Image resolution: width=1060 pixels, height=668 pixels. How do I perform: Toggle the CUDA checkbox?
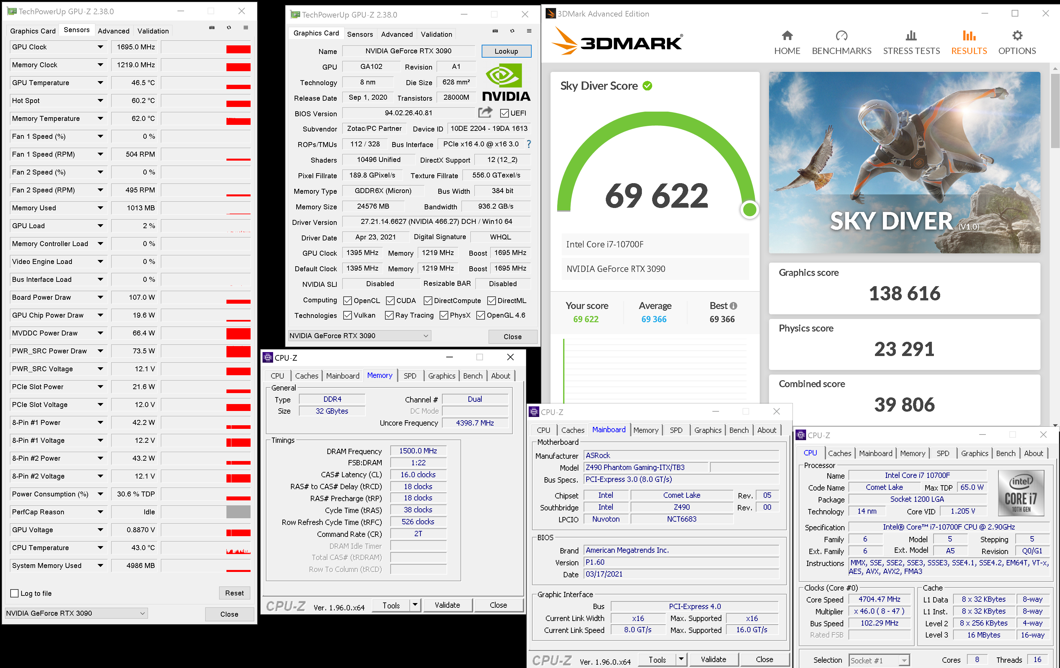tap(390, 300)
